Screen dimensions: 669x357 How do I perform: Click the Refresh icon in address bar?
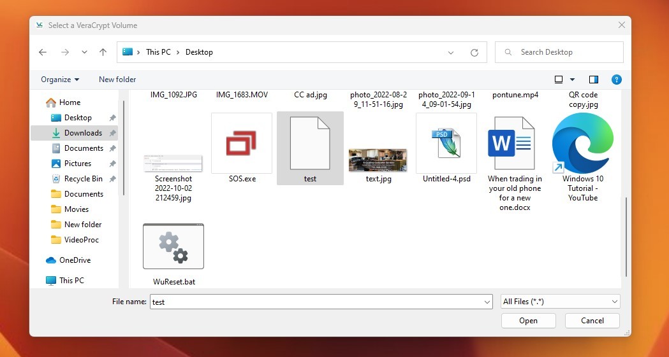click(x=474, y=52)
